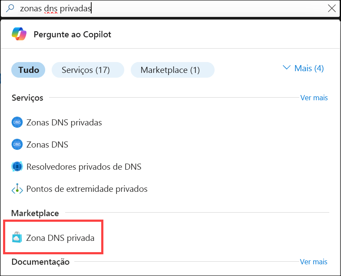Click the Zonas DNS globe icon
This screenshot has height=276, width=341.
coord(17,145)
